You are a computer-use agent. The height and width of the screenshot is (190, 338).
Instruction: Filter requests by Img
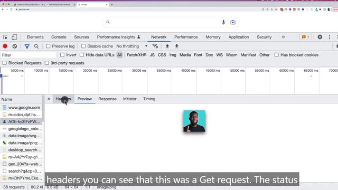click(173, 55)
